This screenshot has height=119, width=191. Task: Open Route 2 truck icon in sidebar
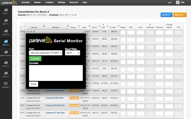point(6,21)
